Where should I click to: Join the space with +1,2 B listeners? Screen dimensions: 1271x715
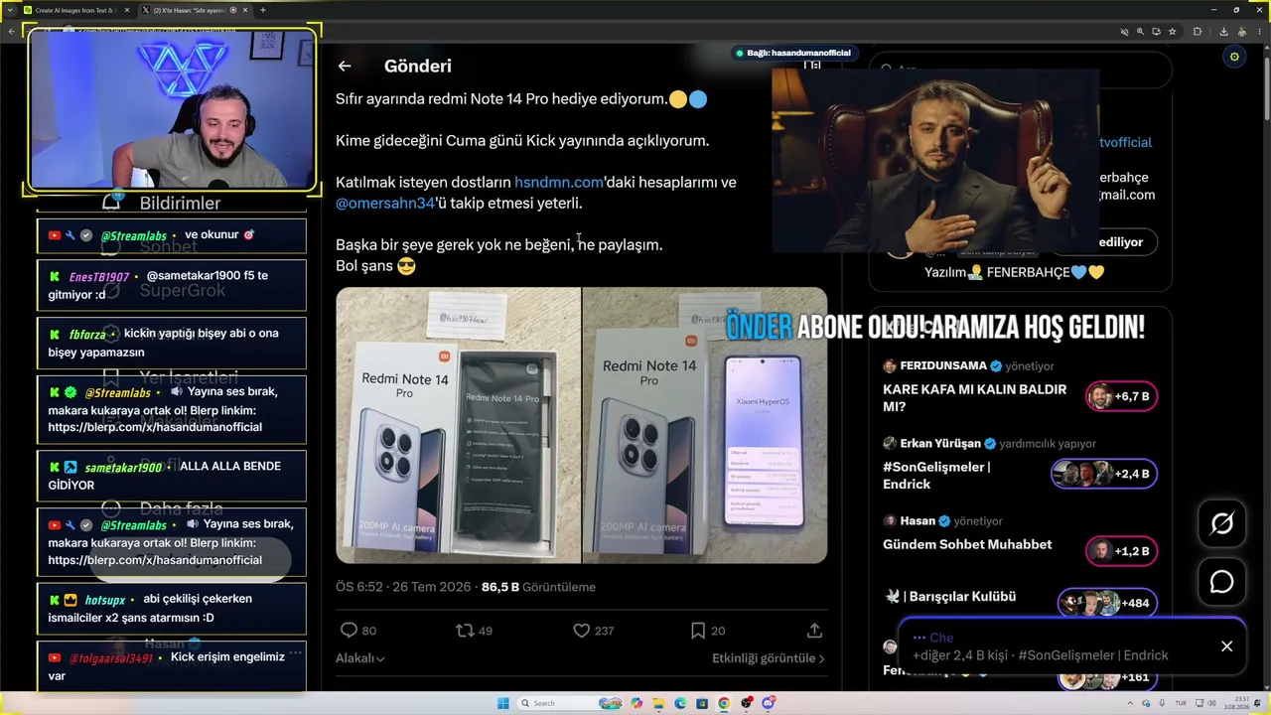(x=1121, y=551)
